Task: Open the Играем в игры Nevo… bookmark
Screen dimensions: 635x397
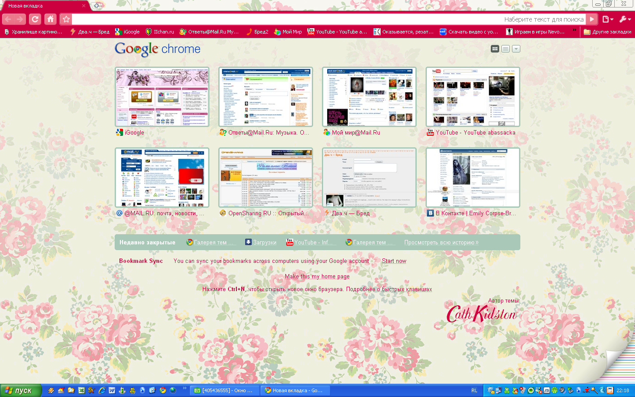Action: tap(535, 32)
